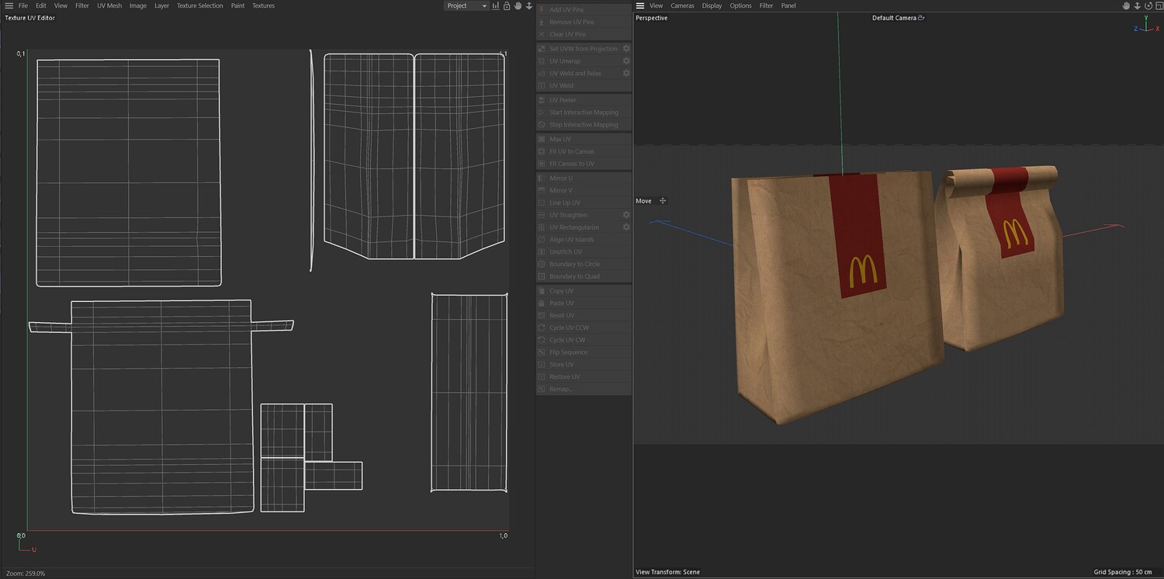Open the UV Straighten gear options
Viewport: 1164px width, 579px height.
[x=626, y=215]
